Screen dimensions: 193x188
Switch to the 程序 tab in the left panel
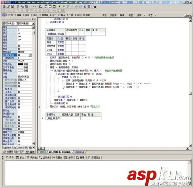(20, 152)
